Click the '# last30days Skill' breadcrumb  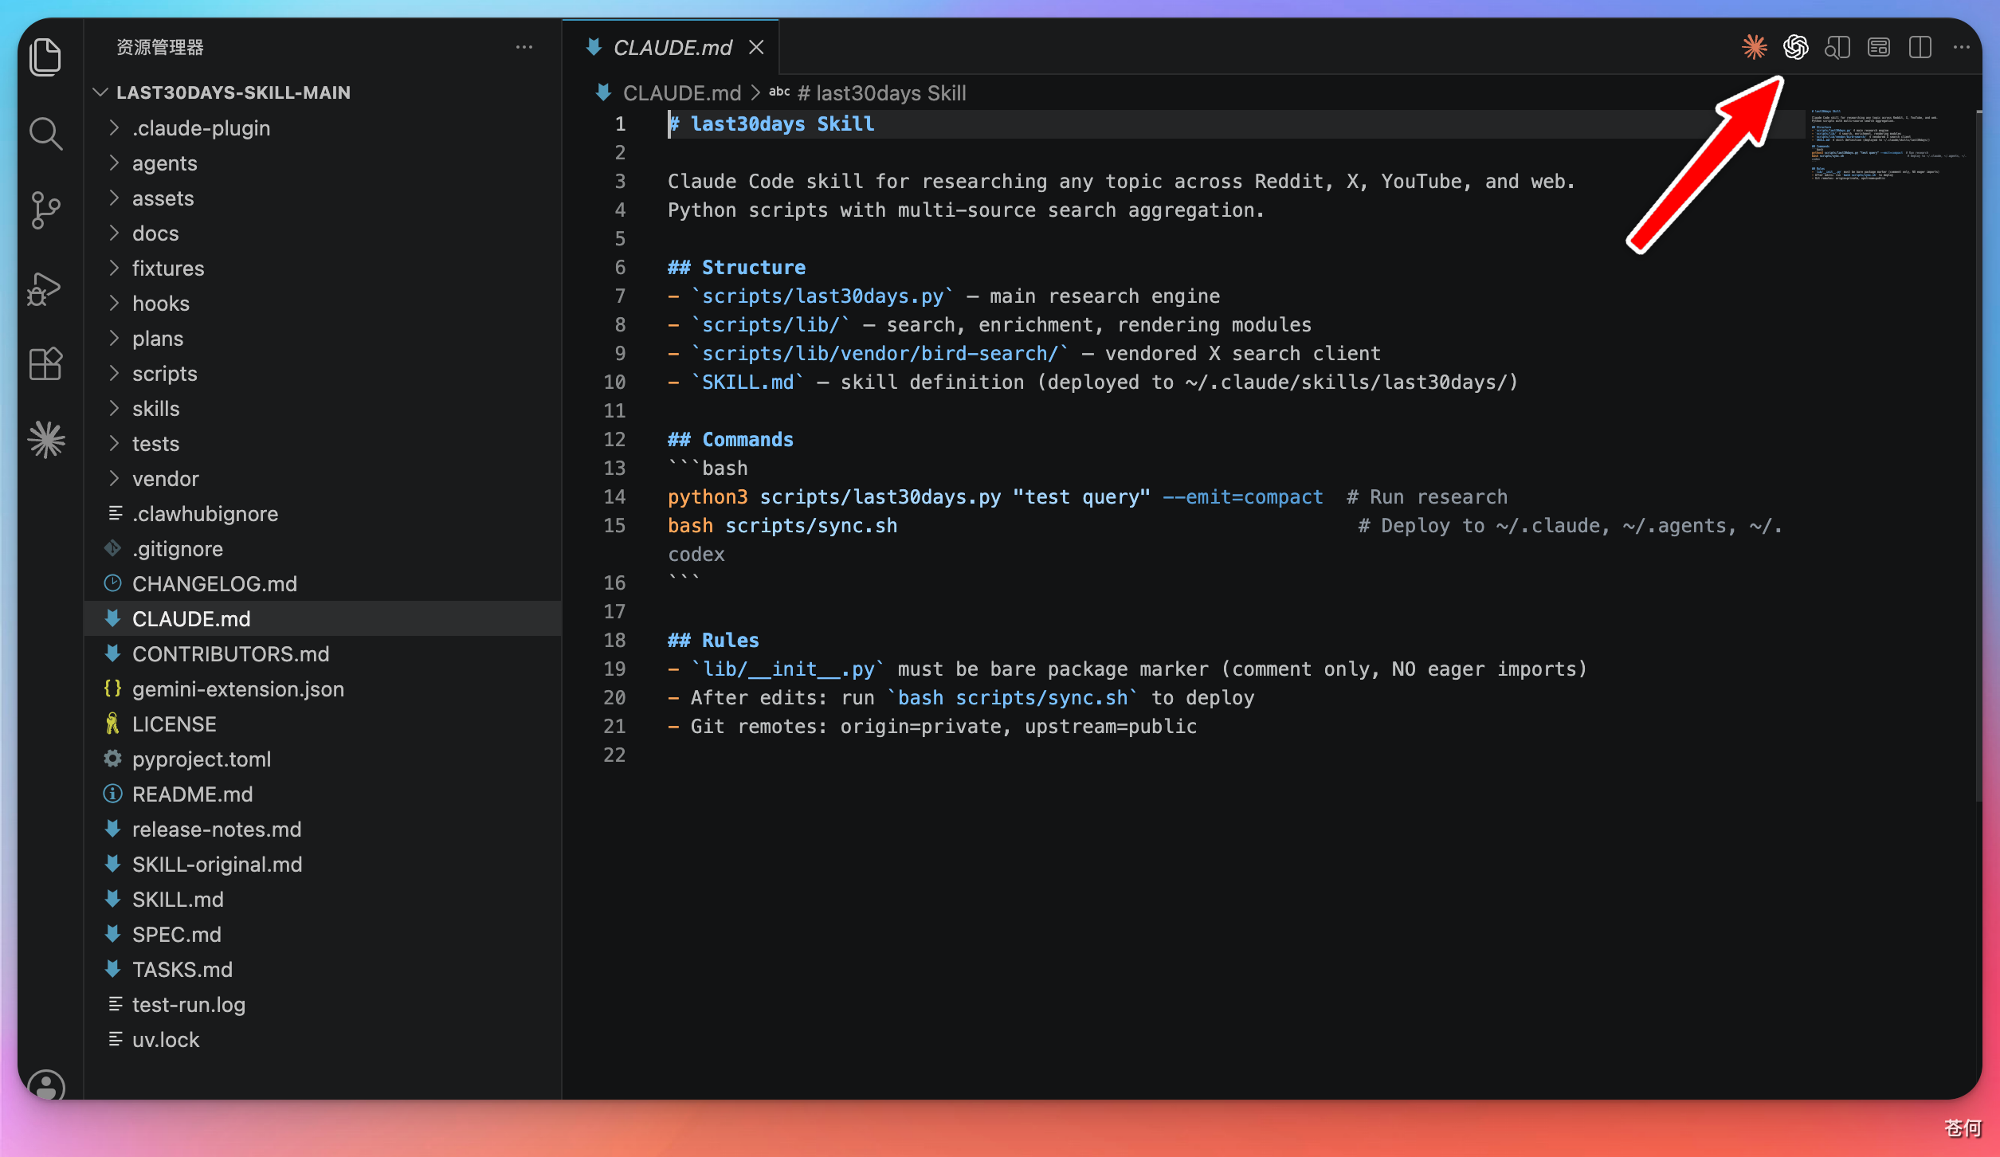[x=882, y=93]
